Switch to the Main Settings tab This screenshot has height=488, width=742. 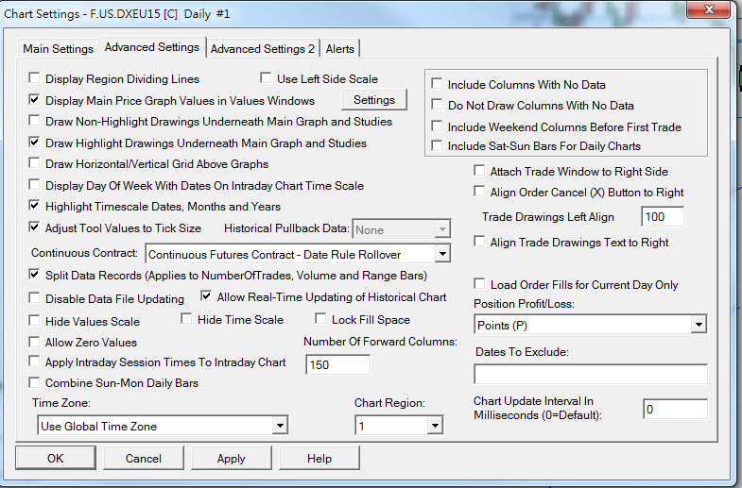(x=58, y=49)
